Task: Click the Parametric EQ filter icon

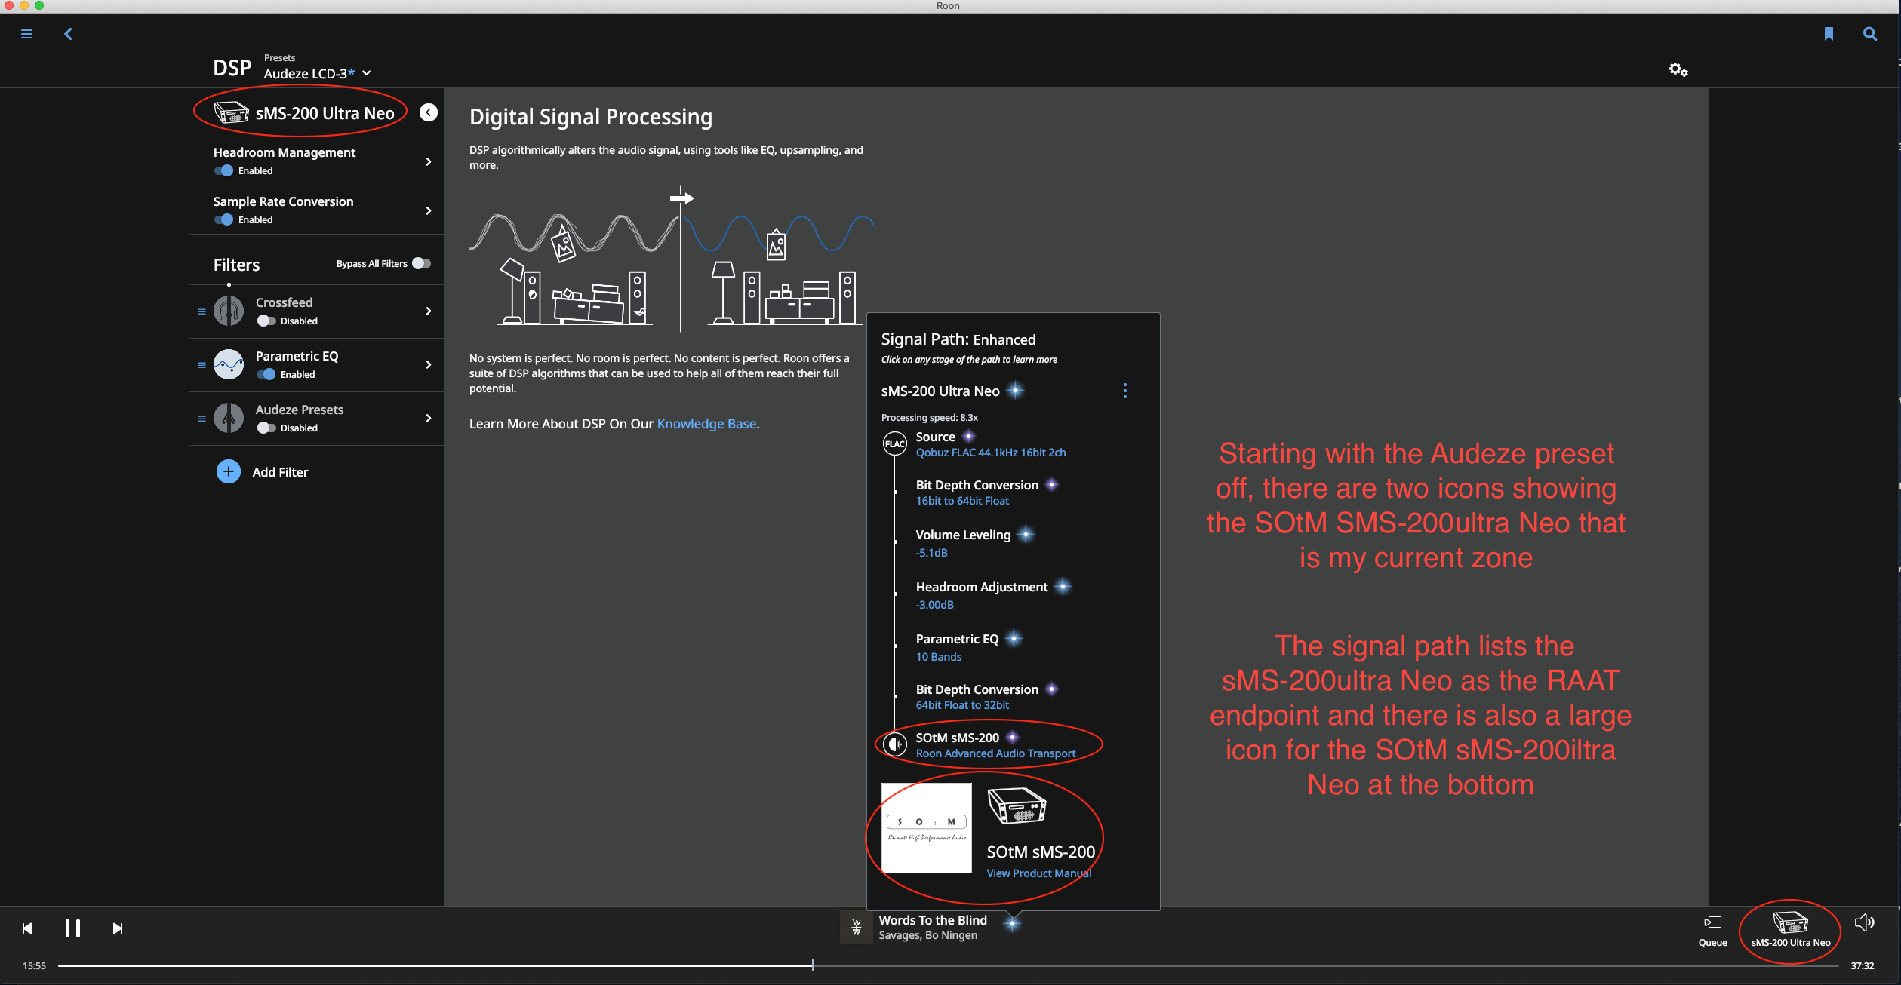Action: [229, 364]
